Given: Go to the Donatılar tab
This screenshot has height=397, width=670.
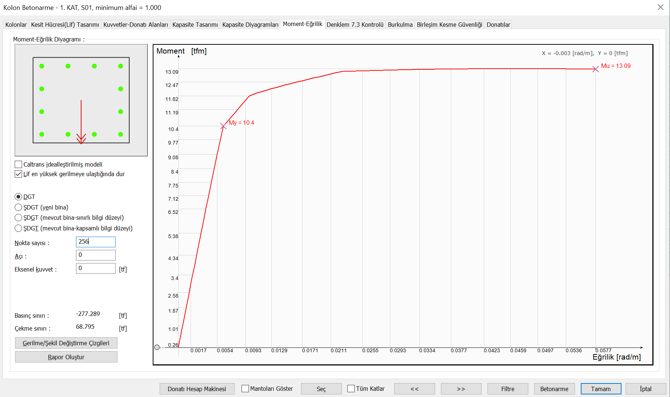Looking at the screenshot, I should (498, 25).
